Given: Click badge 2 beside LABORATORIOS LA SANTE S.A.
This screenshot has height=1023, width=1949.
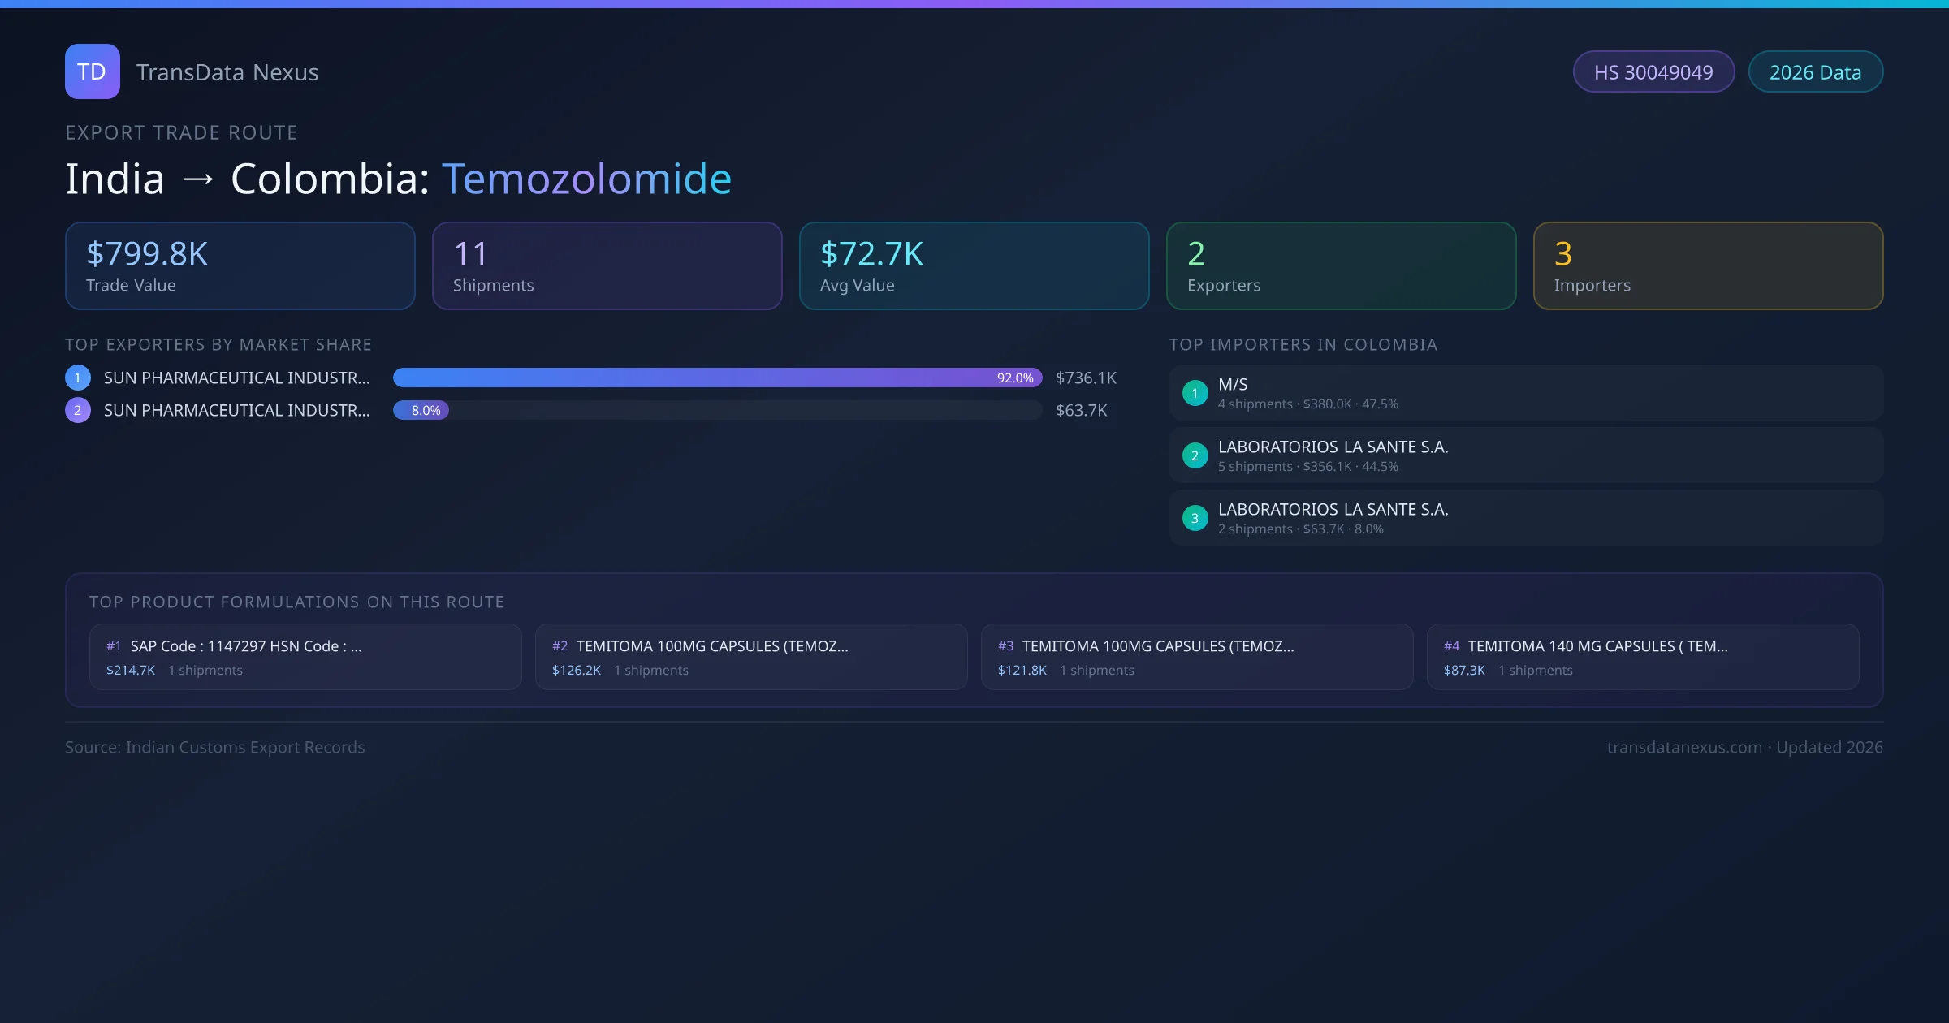Looking at the screenshot, I should click(x=1195, y=455).
